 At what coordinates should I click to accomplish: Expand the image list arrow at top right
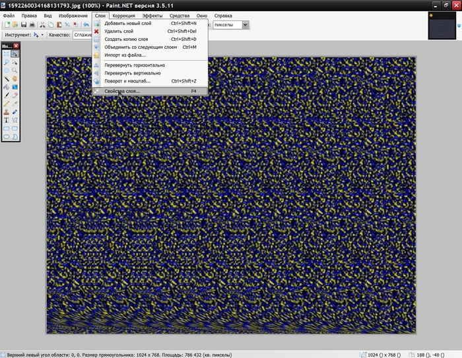[459, 26]
